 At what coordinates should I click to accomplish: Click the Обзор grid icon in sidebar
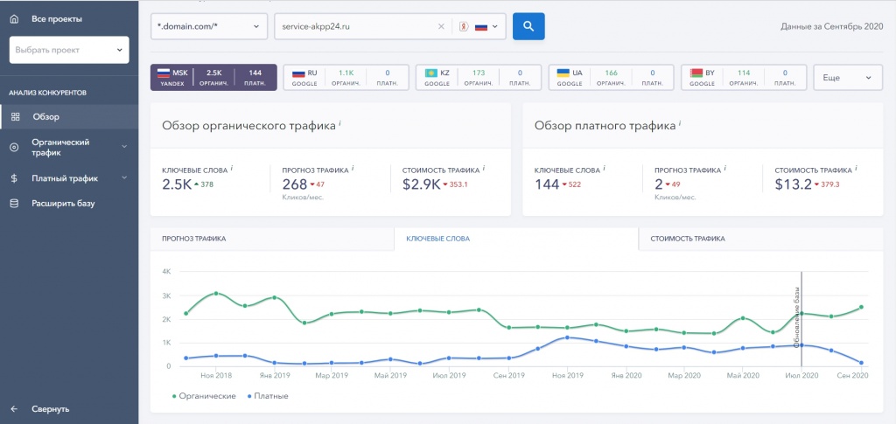[x=14, y=116]
